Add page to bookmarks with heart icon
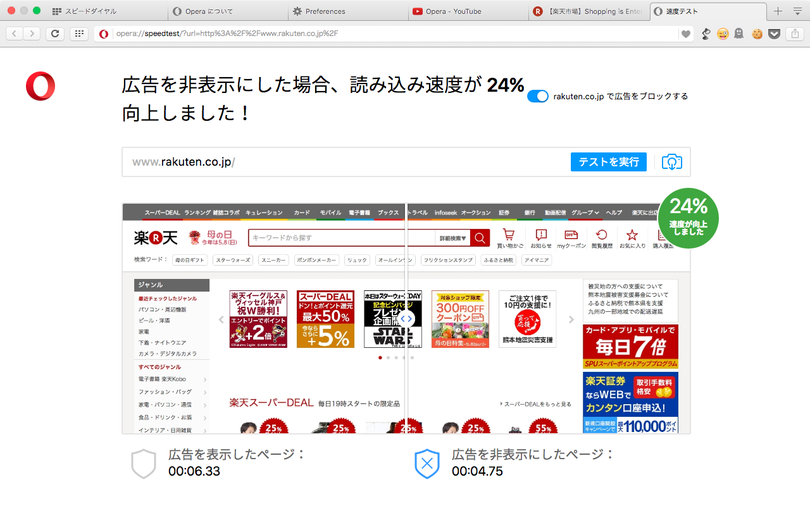This screenshot has width=810, height=506. [x=685, y=34]
